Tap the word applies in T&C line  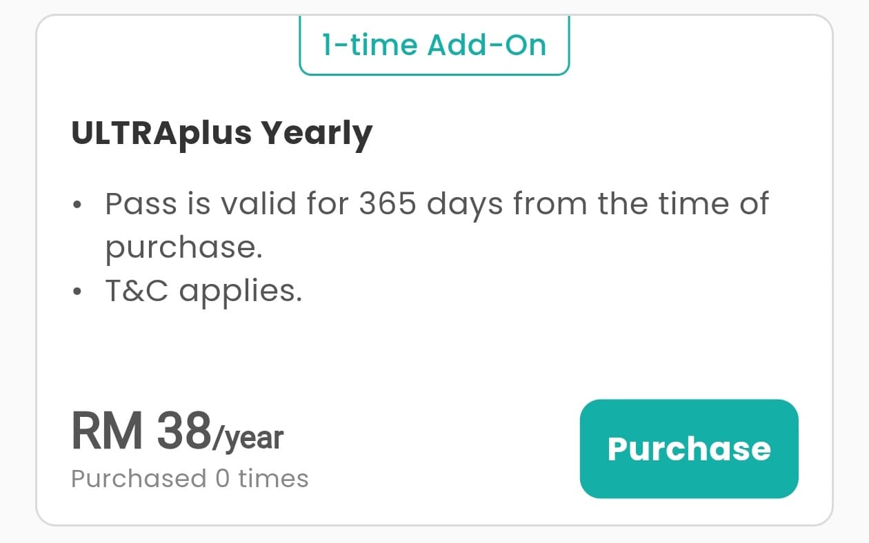[x=241, y=293]
